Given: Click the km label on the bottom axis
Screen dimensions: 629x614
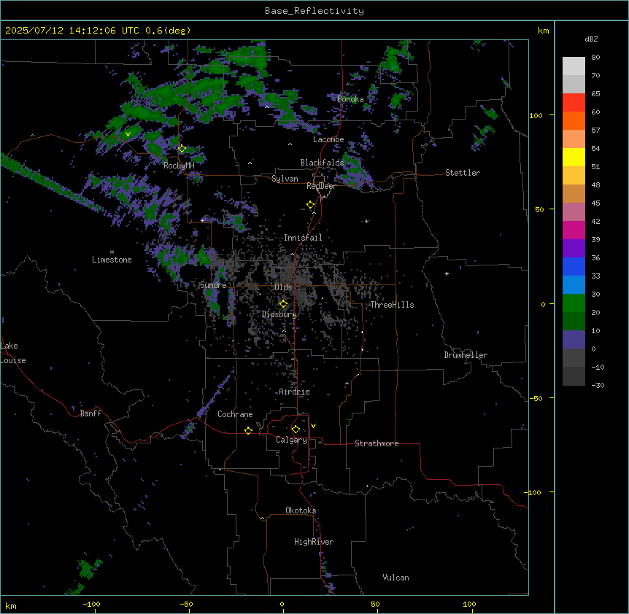Looking at the screenshot, I should pyautogui.click(x=11, y=605).
